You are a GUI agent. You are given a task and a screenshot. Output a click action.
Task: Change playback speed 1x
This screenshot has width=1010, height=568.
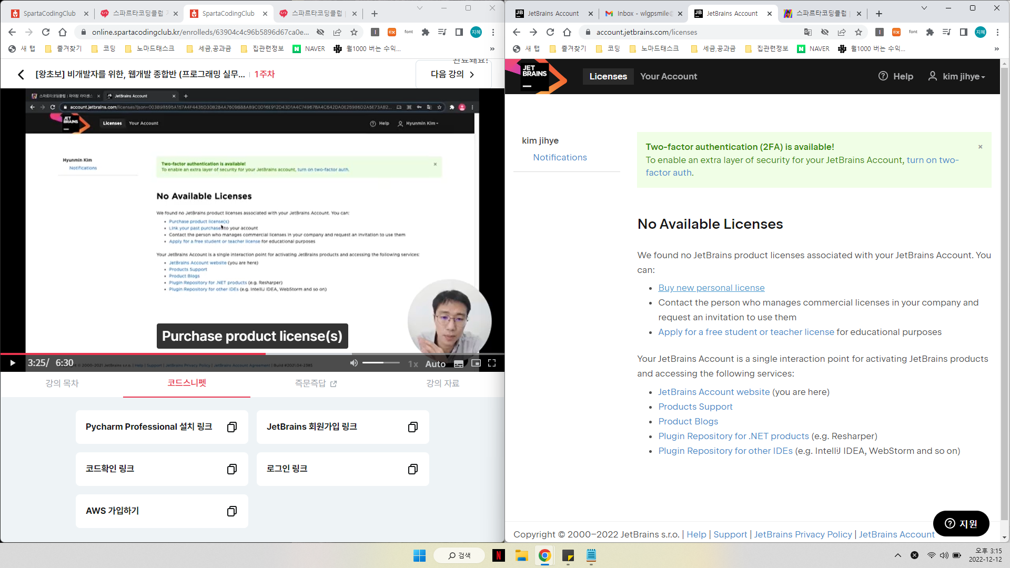pyautogui.click(x=413, y=364)
